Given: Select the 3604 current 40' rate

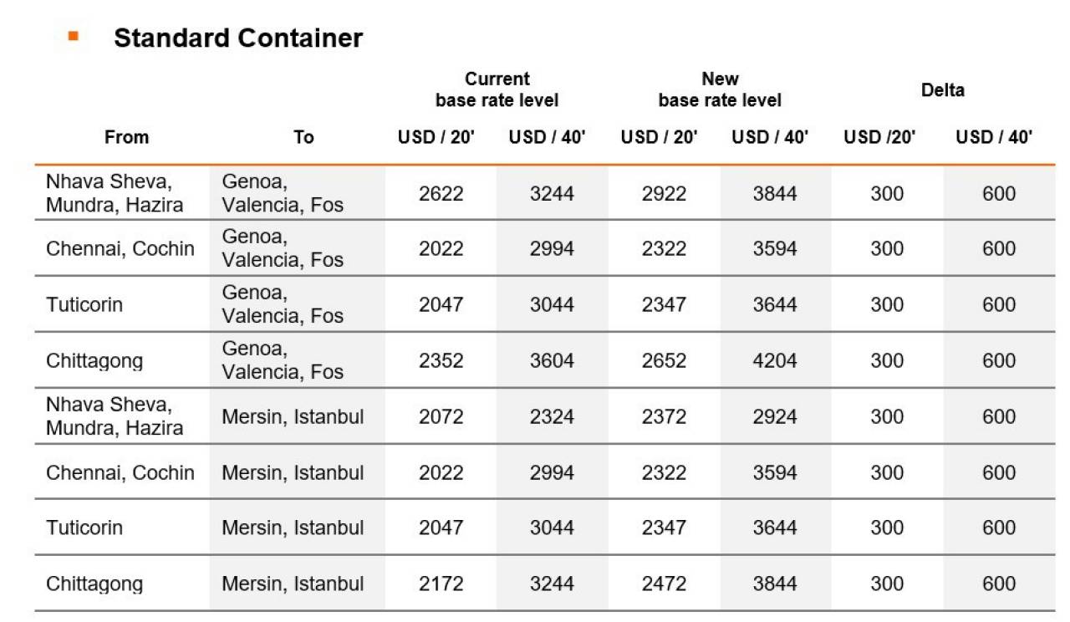Looking at the screenshot, I should 552,360.
